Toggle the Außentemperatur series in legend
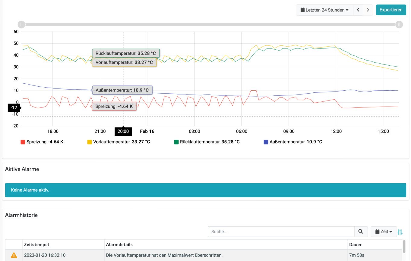Screen dimensions: 411x261 click(x=293, y=142)
